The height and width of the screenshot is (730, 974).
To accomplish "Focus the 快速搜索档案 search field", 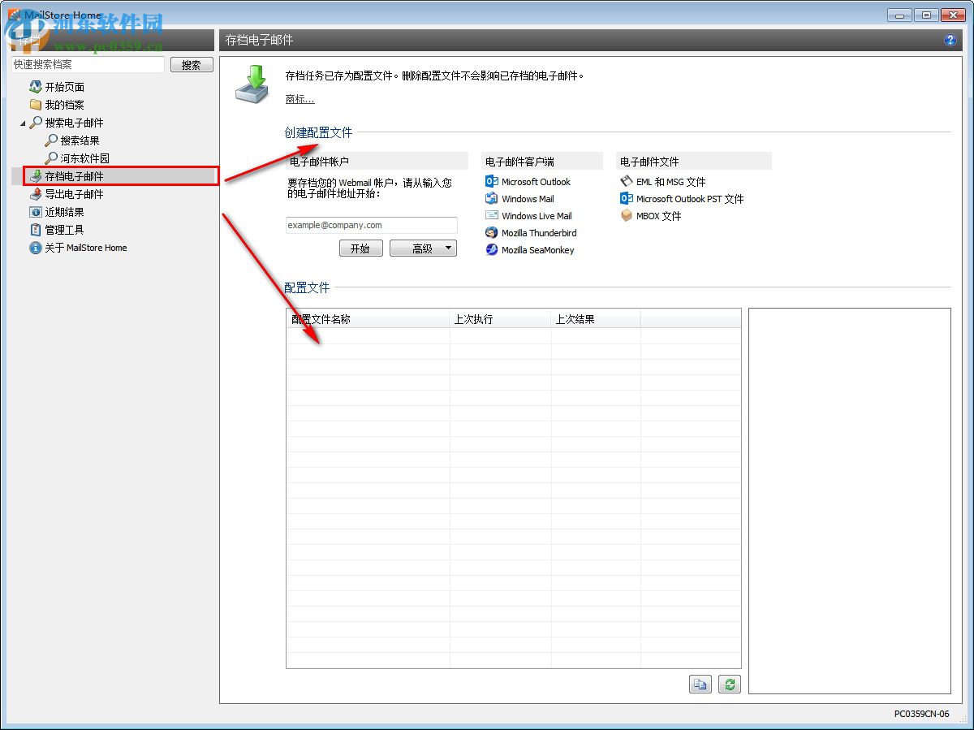I will coord(88,64).
